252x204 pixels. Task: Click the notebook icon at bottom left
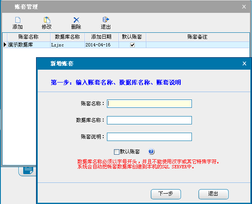pyautogui.click(x=28, y=170)
